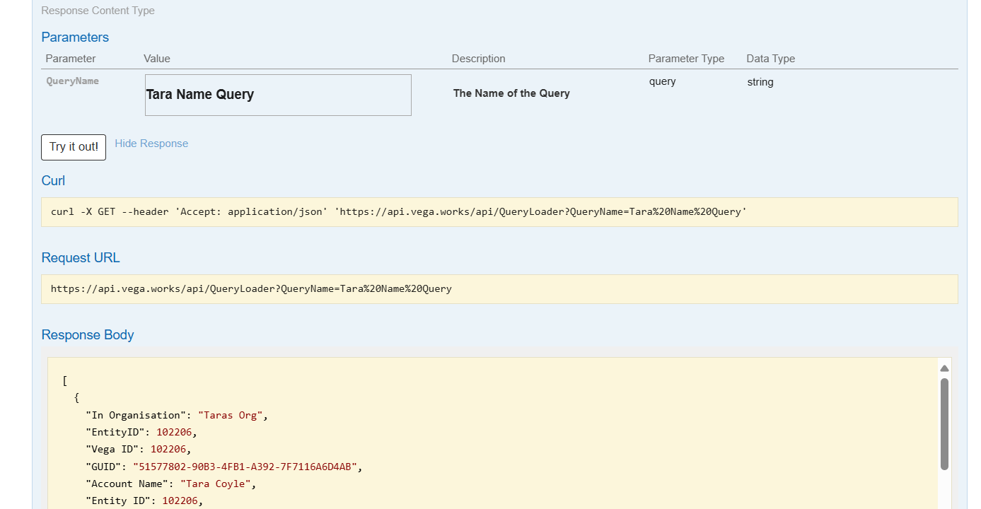The width and height of the screenshot is (981, 509).
Task: Click the GUID value 51577802-90B3-4FB1-A392-7F7116A6D4AB
Action: click(x=245, y=467)
